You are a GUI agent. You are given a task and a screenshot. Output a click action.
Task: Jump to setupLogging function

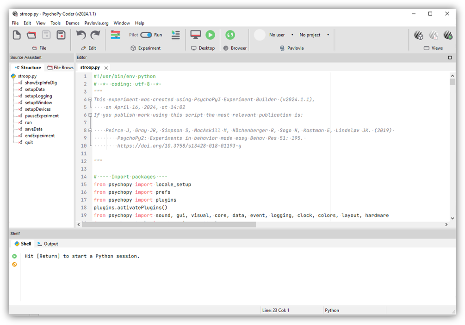38,96
